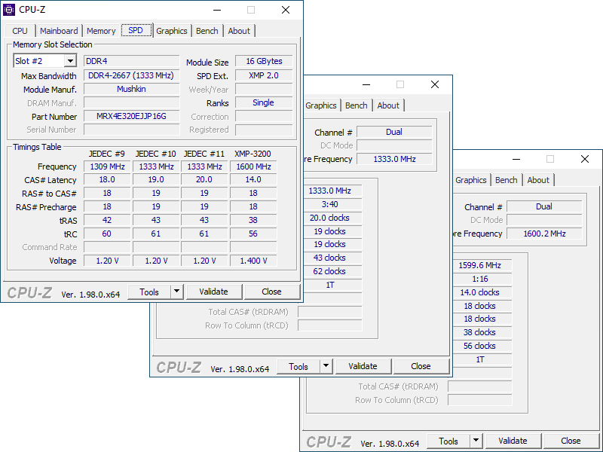Click Validate in rear right window
This screenshot has height=452, width=603.
513,441
